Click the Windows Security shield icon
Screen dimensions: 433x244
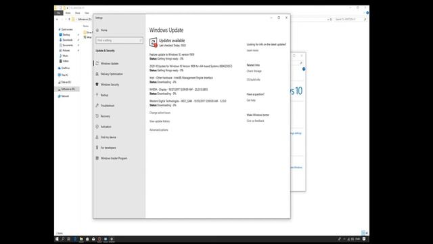97,84
